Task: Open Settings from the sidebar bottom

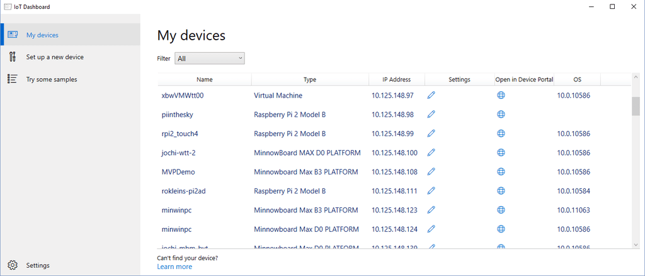Action: (x=71, y=265)
